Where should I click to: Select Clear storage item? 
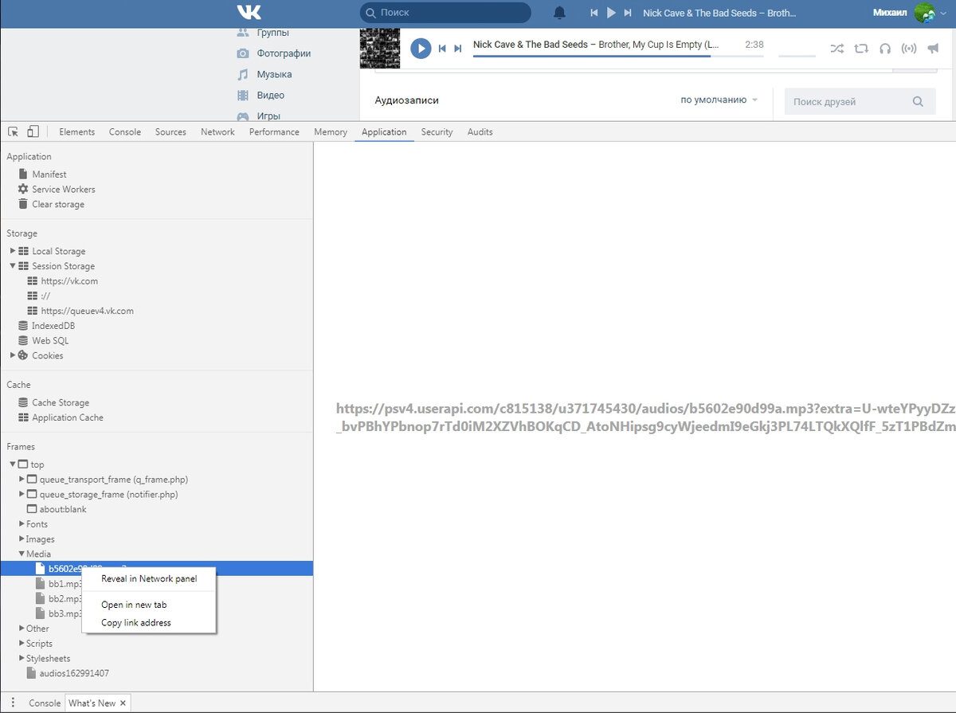point(58,205)
